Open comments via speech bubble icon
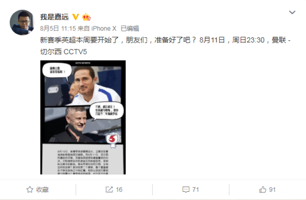This screenshot has width=306, height=200. (186, 189)
